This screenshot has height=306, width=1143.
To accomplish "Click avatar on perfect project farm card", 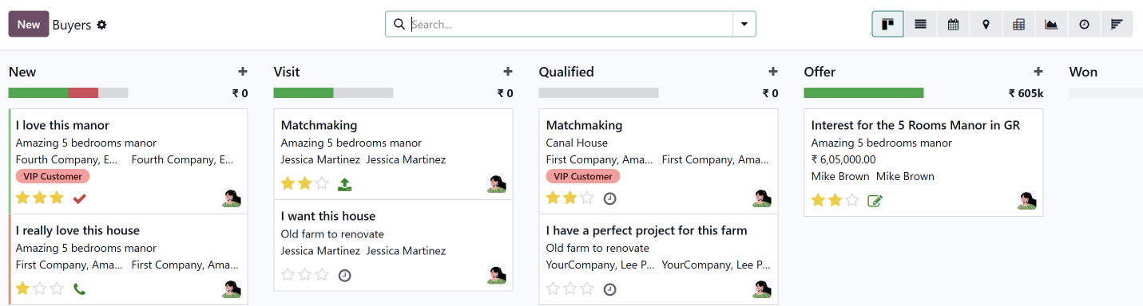I will (x=762, y=289).
